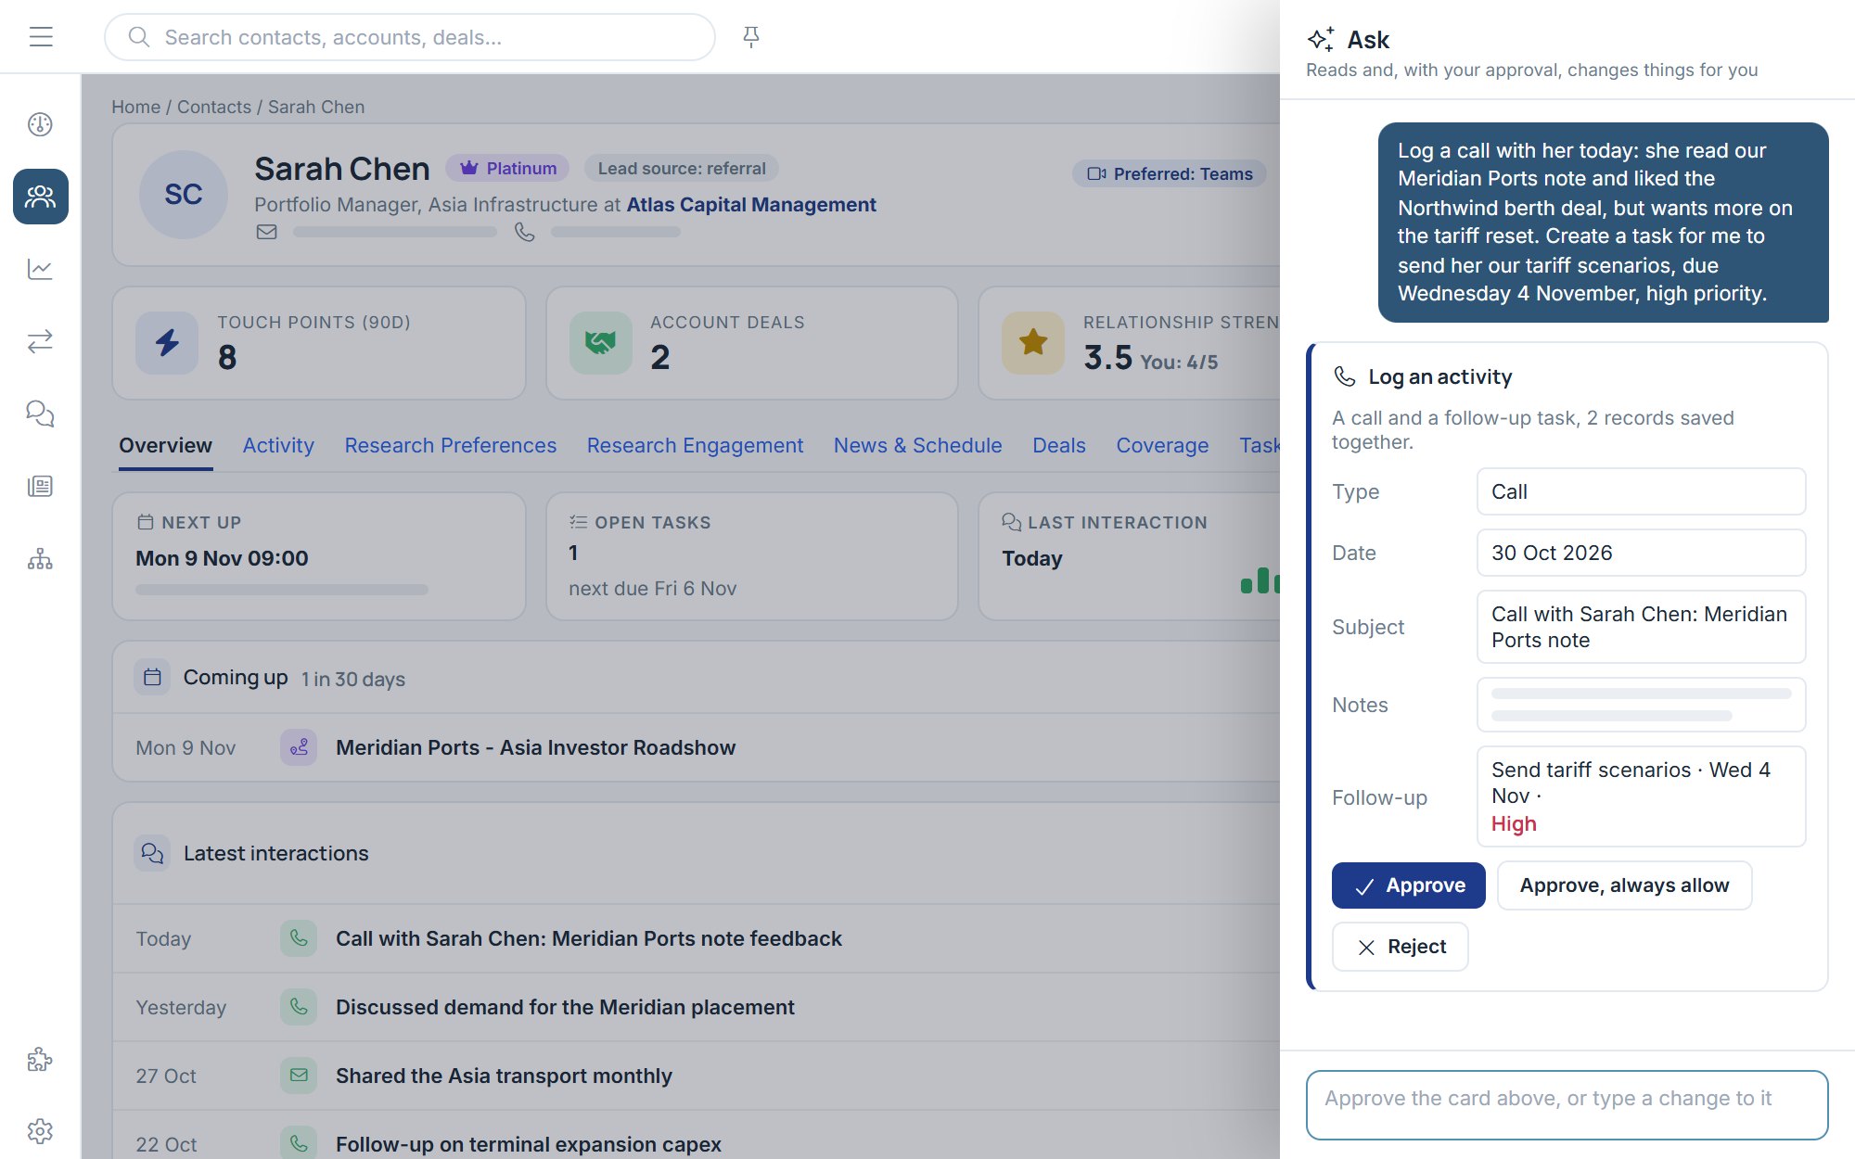Click the Date field 30 Oct 2026
Screen dimensions: 1855x1159
[1641, 553]
